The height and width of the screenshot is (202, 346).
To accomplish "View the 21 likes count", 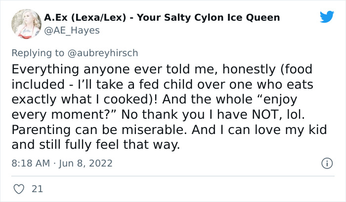I will [x=36, y=188].
